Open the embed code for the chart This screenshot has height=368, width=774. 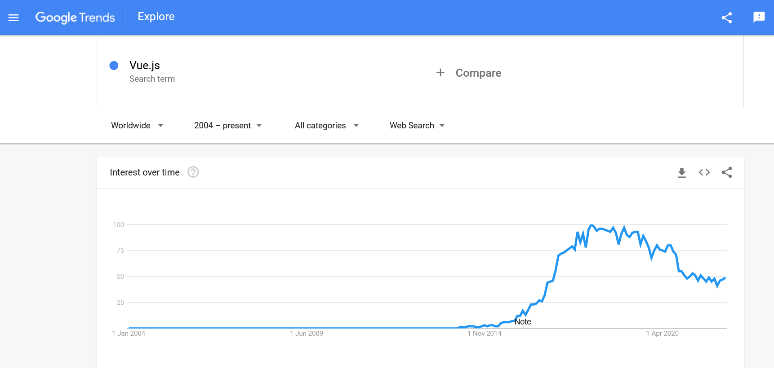click(704, 172)
